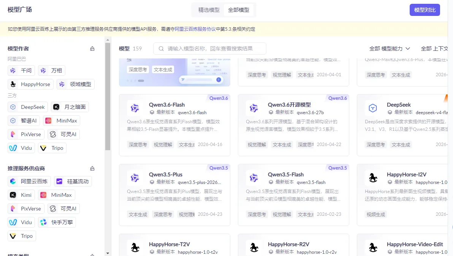Image resolution: width=453 pixels, height=256 pixels.
Task: Filter by DeepSeek author chip
Action: click(28, 107)
